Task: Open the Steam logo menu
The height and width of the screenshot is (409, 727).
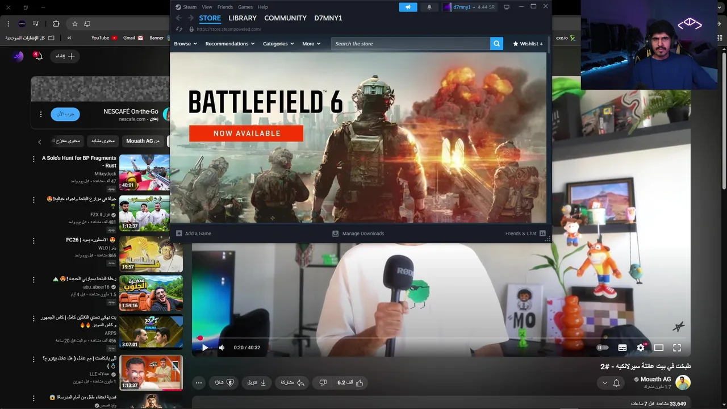Action: click(x=186, y=7)
